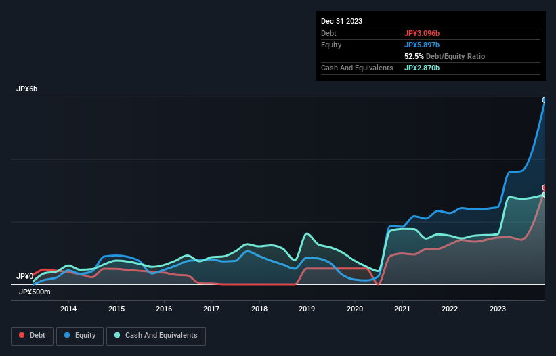
Task: Click the 2017 x-axis label
Action: (x=211, y=309)
